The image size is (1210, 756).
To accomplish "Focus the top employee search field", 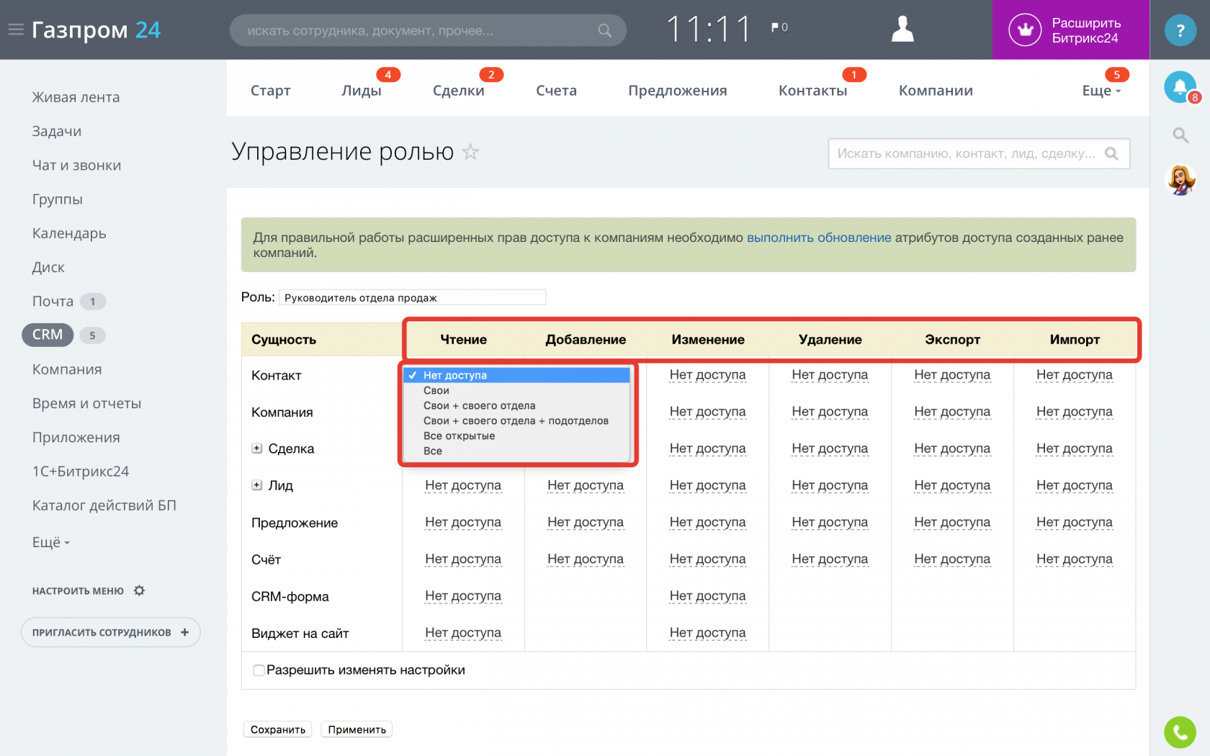I will (428, 30).
